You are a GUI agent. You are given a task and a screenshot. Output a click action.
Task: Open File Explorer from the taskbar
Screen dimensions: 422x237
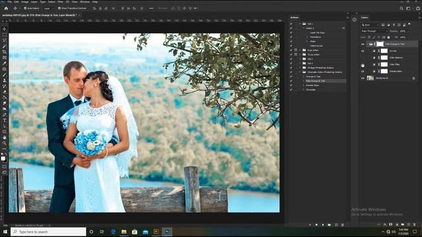pyautogui.click(x=124, y=232)
